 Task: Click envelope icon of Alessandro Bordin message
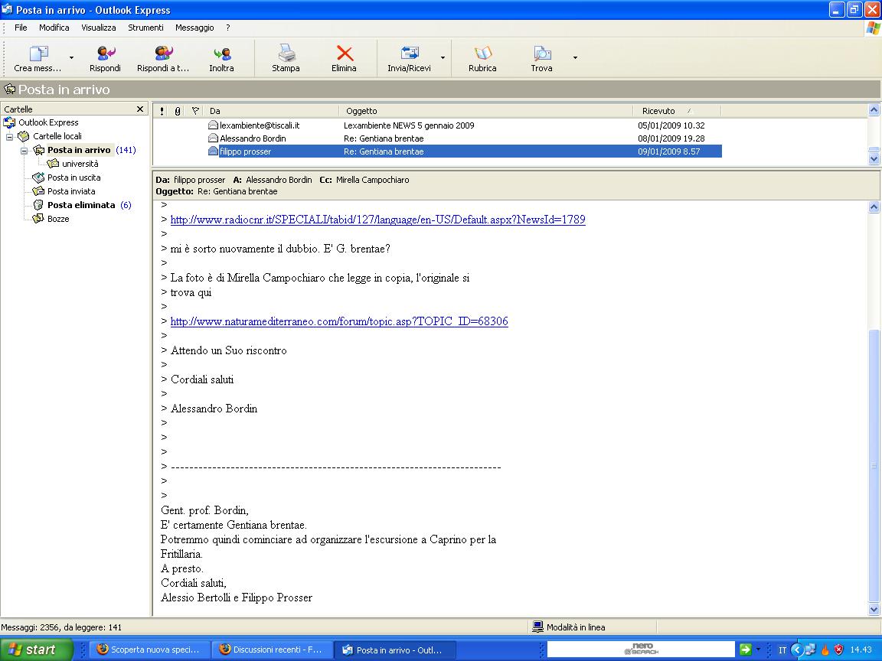213,138
